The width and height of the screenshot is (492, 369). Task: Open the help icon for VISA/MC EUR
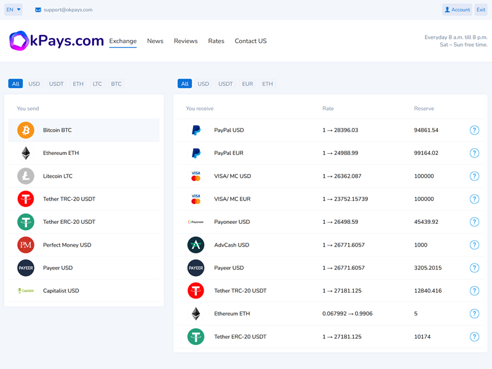pos(474,199)
